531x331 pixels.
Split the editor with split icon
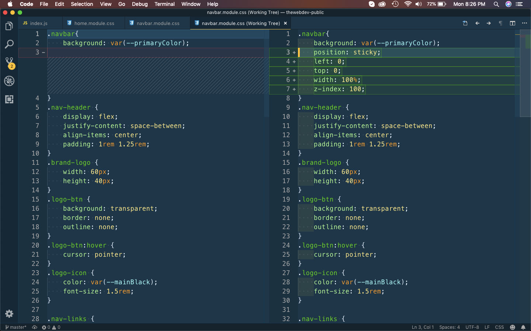point(512,23)
